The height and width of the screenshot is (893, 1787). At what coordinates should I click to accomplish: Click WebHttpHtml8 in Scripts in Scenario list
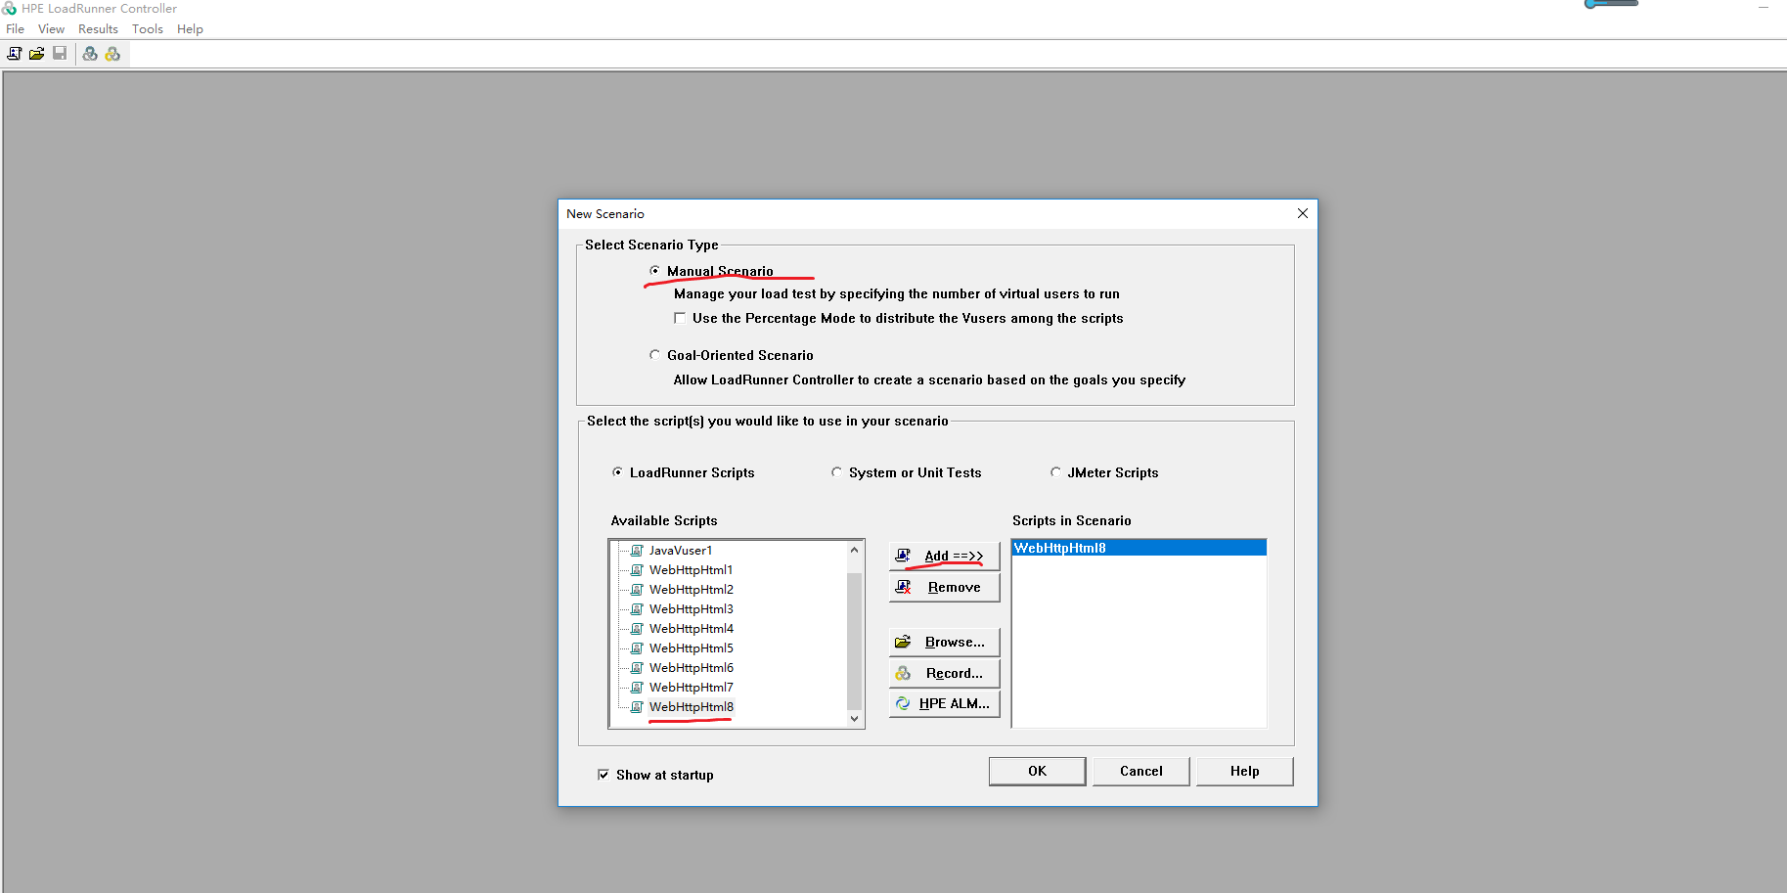(x=1139, y=548)
